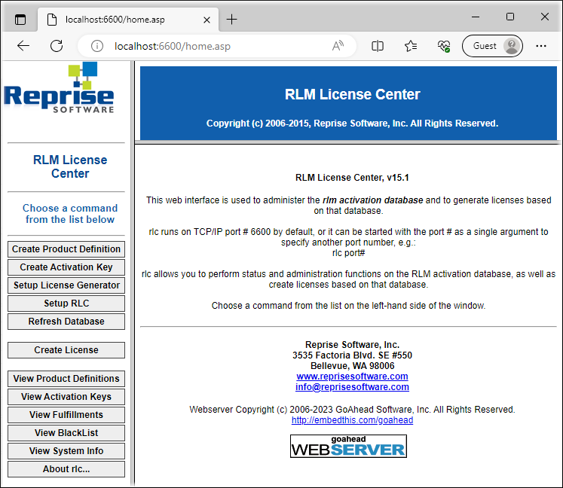Open View Activation Keys
Screen dimensions: 563x488
point(66,397)
